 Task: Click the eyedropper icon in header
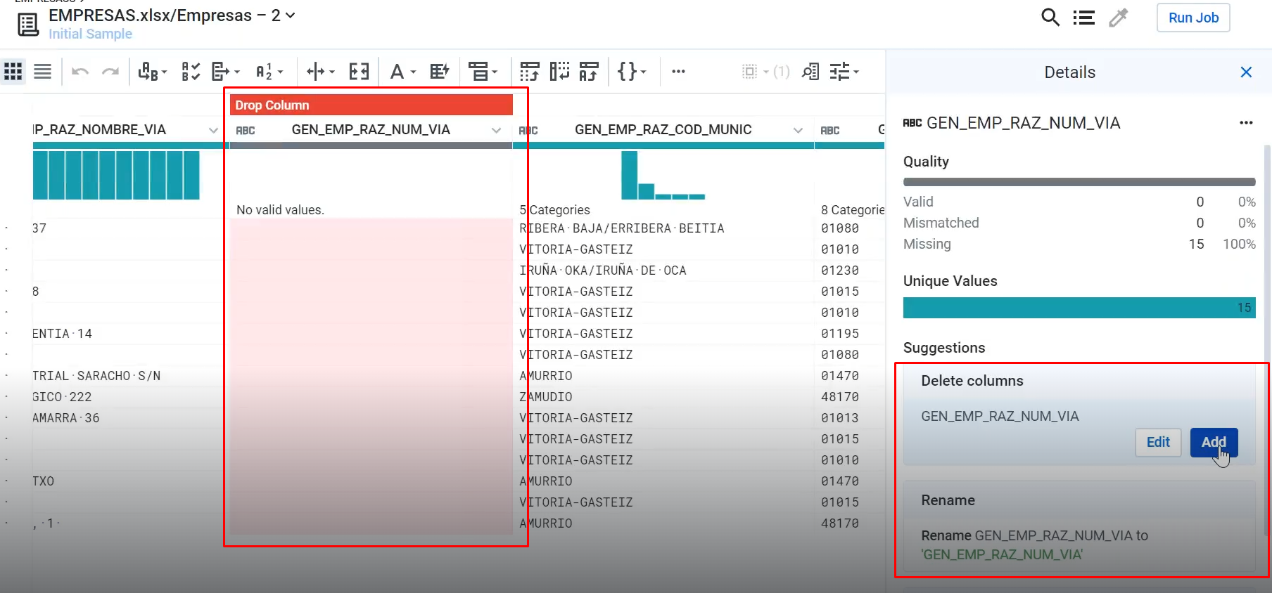coord(1118,18)
